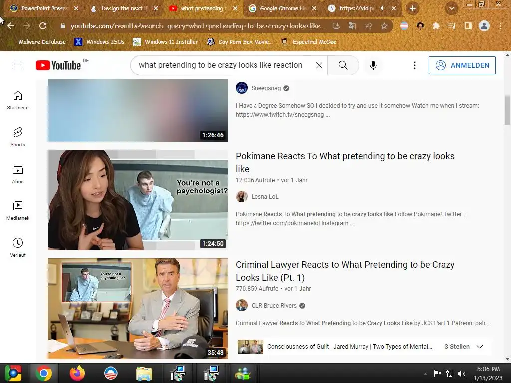Open Verlauf history in the sidebar
Screen dimensions: 511x383
click(18, 247)
